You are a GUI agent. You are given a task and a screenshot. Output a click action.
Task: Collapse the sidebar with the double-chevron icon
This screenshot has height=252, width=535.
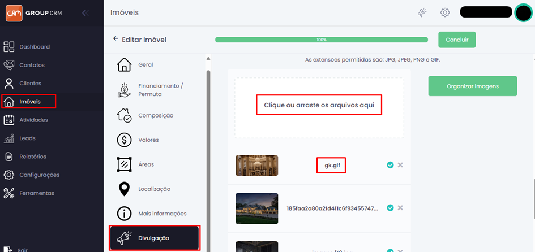click(85, 14)
